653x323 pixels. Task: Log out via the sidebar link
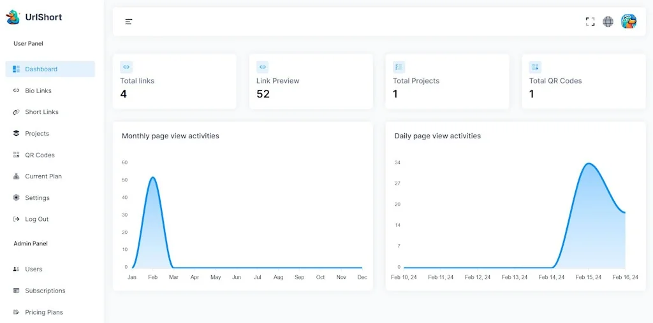(x=36, y=219)
